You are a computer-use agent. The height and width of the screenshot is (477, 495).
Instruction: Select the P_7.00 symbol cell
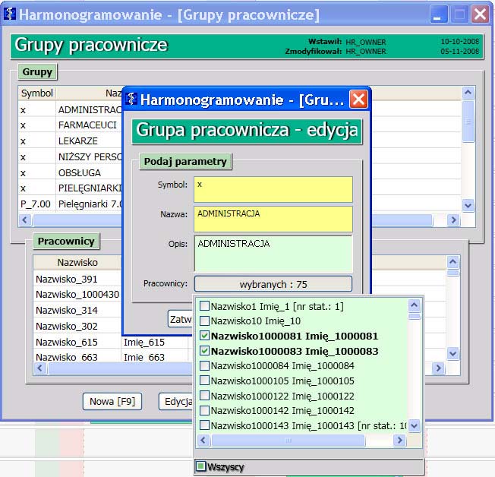coord(36,204)
